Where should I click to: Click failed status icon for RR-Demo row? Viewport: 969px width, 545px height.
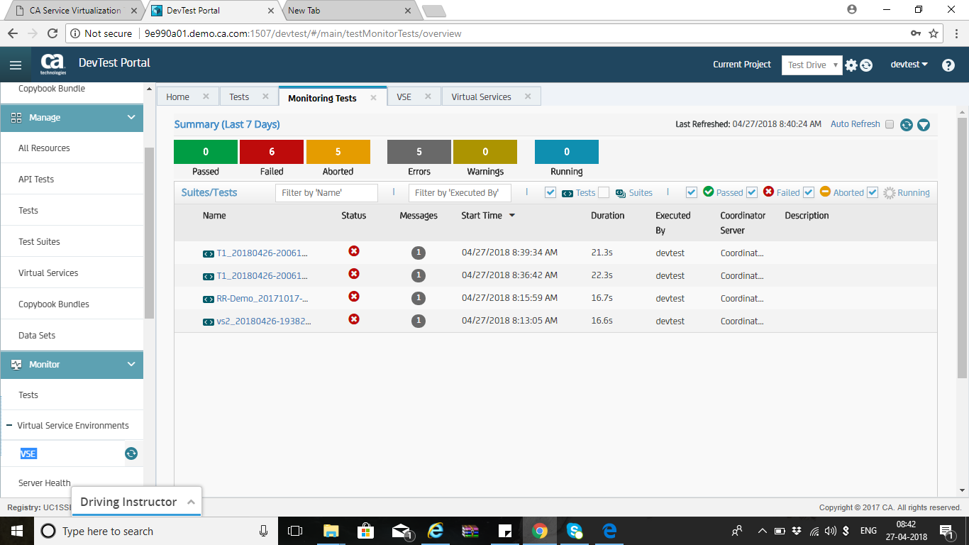[x=354, y=297]
